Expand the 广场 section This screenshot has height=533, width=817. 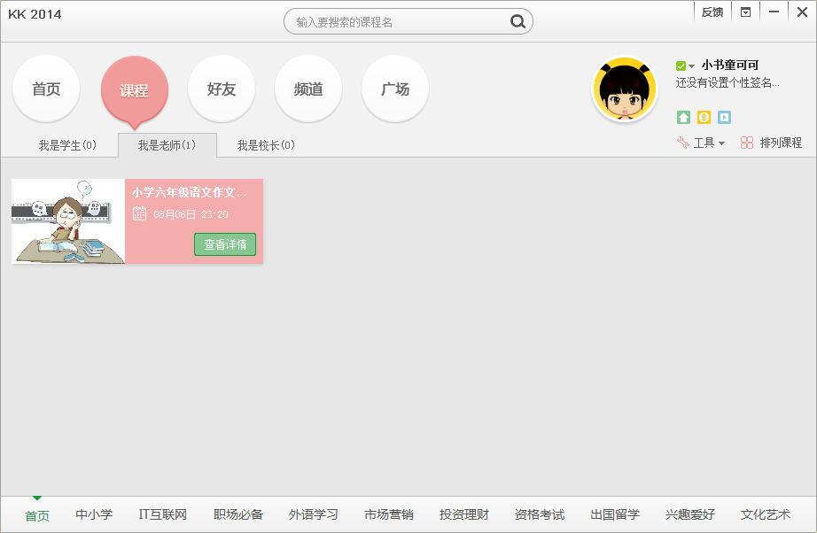coord(394,89)
